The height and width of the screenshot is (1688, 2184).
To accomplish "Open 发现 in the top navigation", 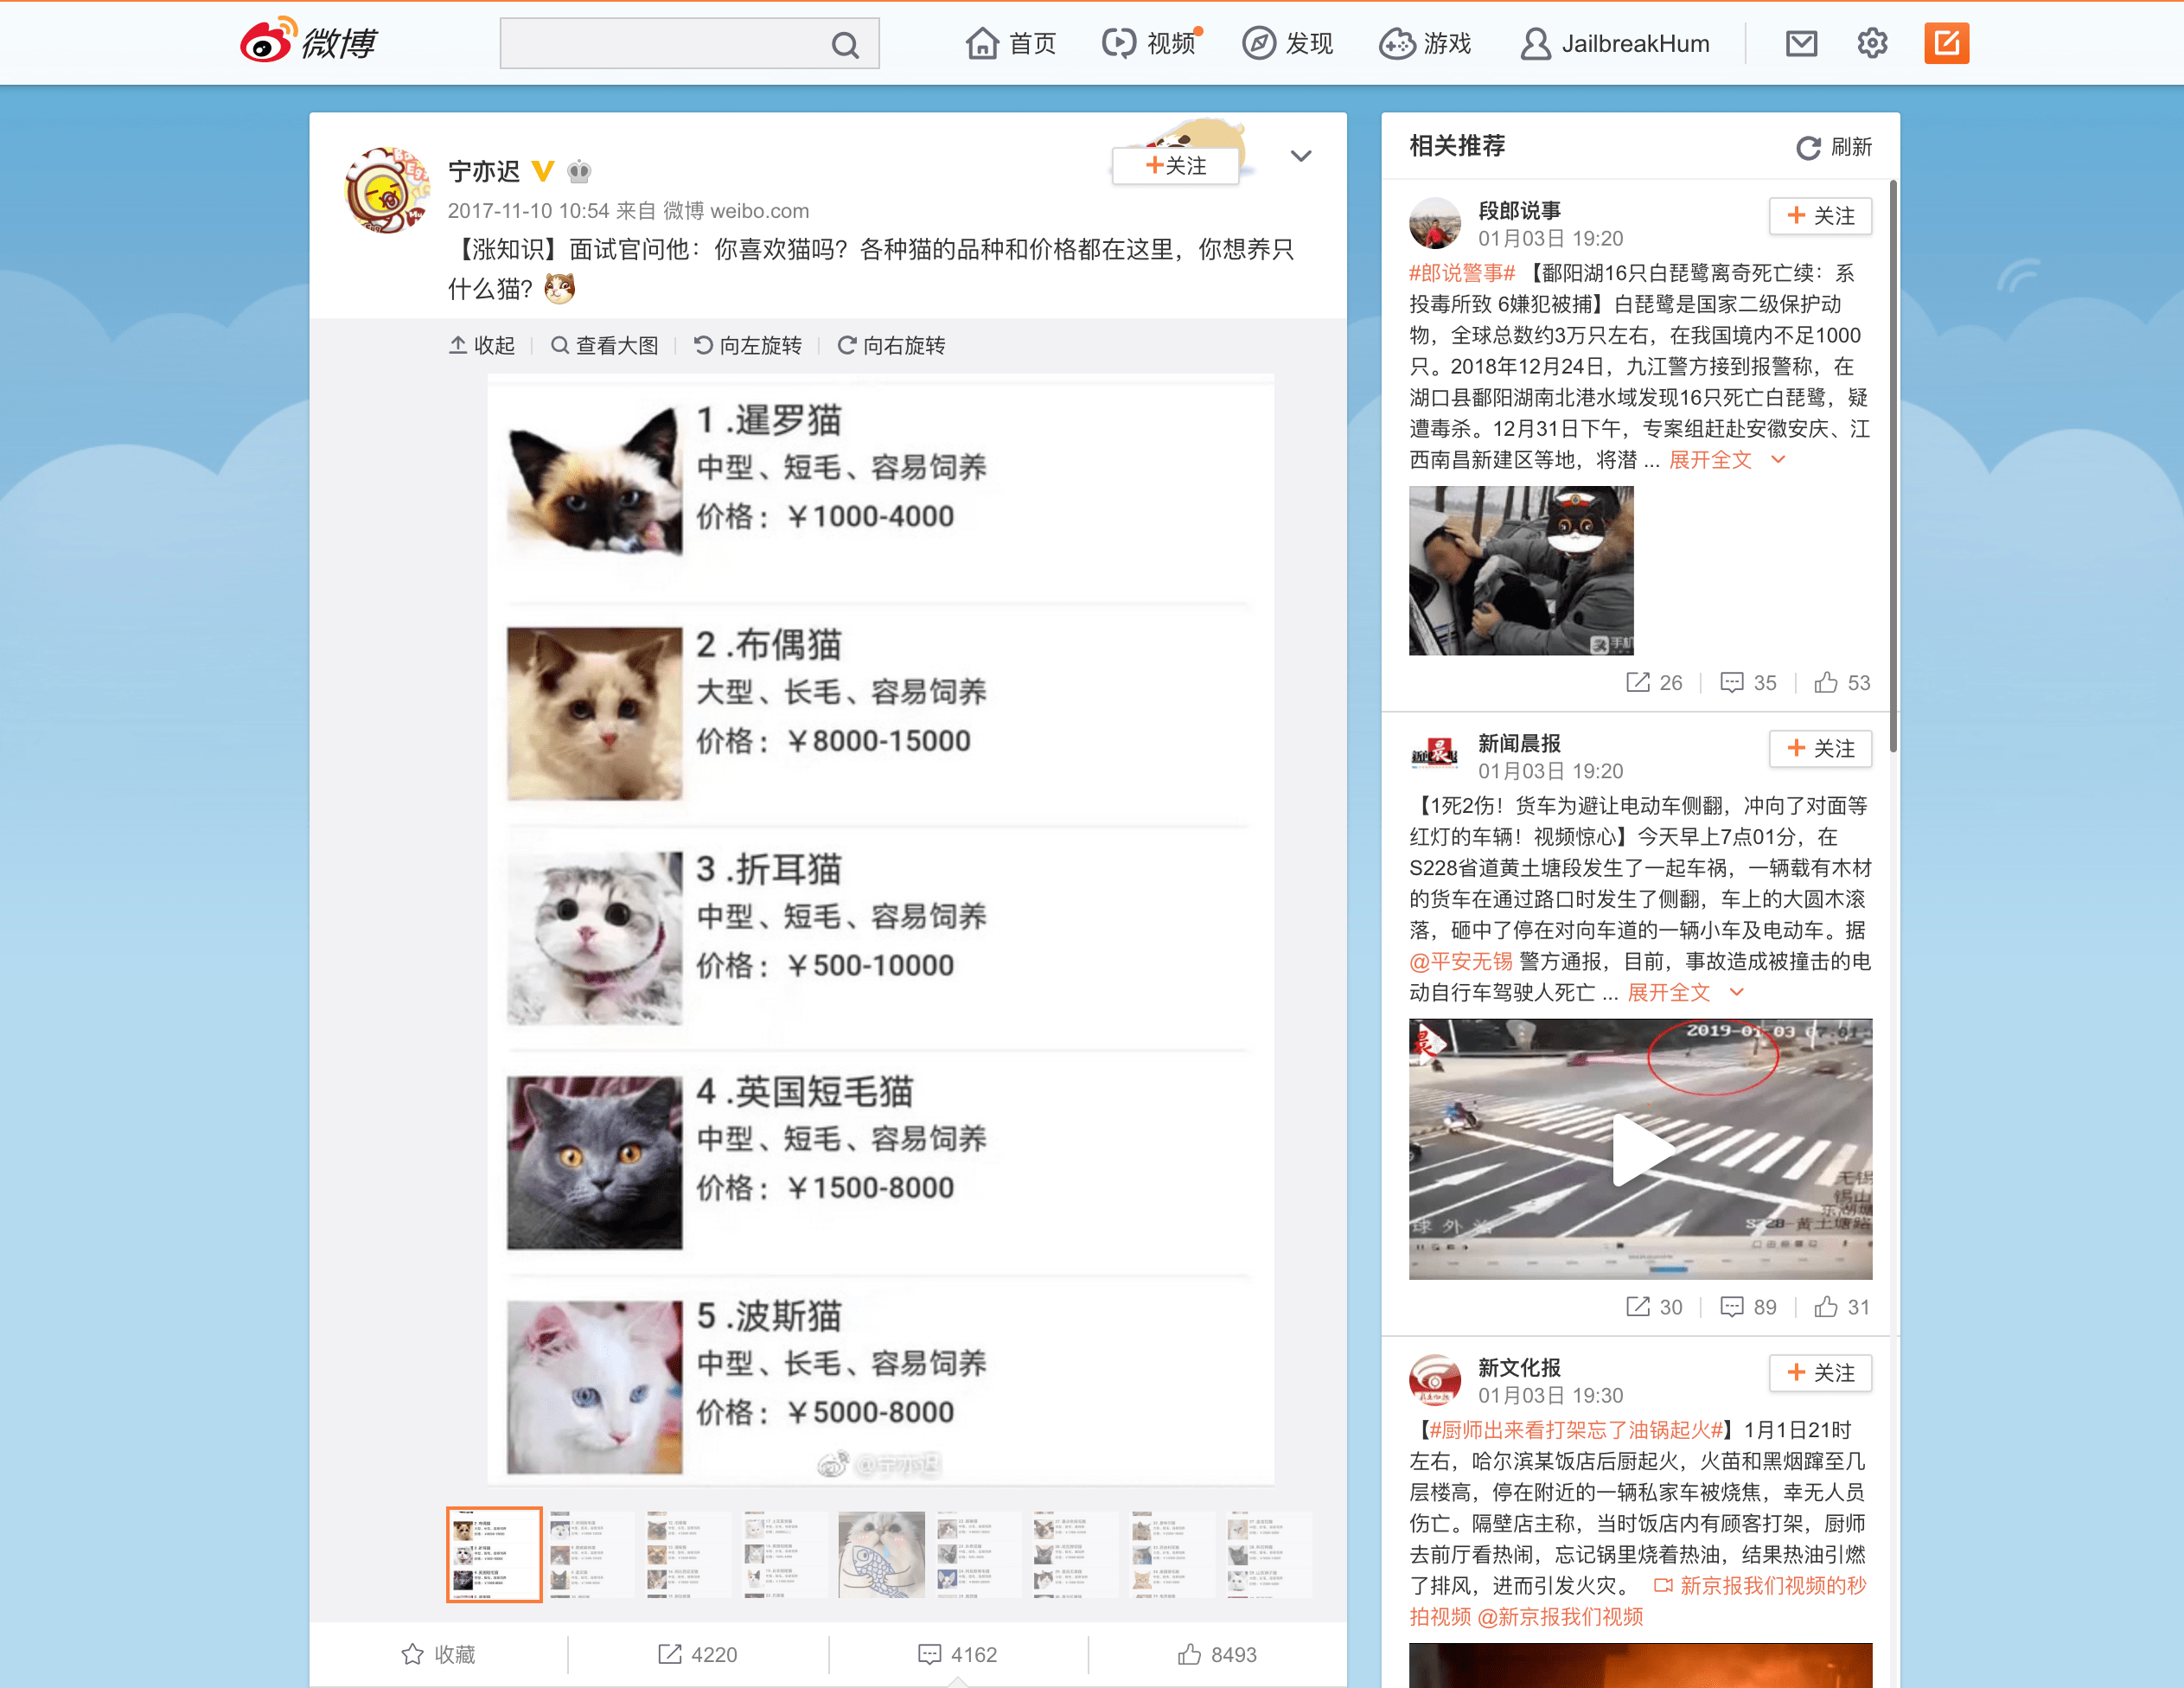I will pos(1288,44).
